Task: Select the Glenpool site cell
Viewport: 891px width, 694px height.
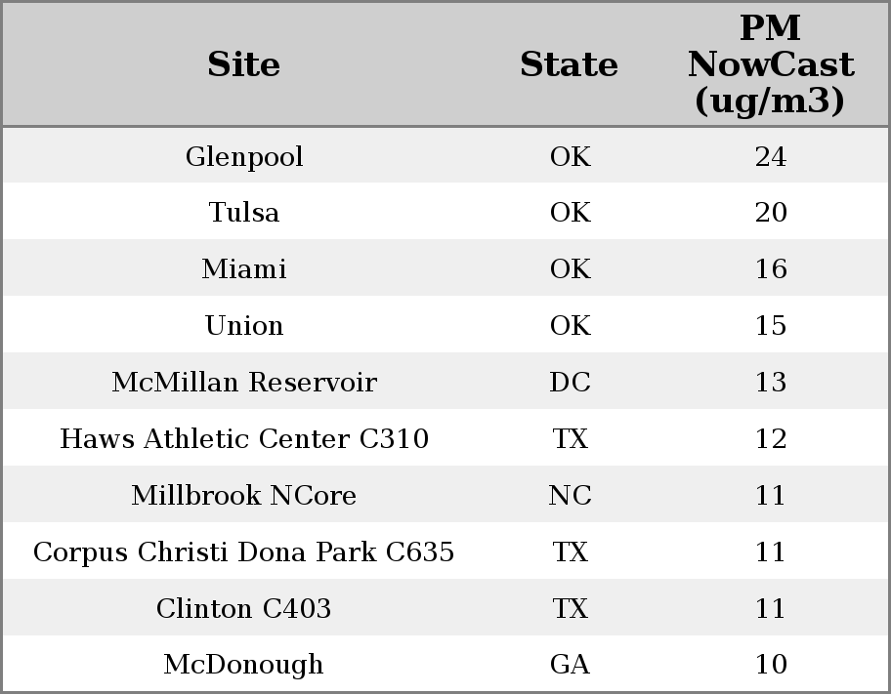Action: coord(244,156)
